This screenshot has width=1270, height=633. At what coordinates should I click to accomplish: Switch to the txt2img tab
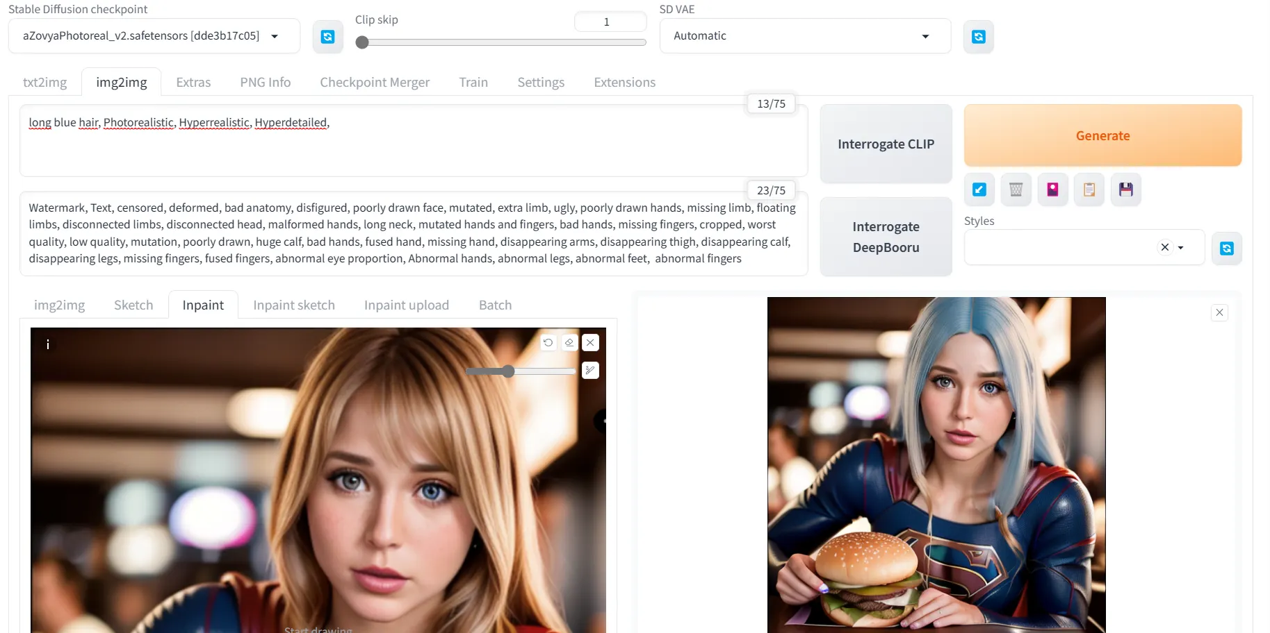click(44, 83)
